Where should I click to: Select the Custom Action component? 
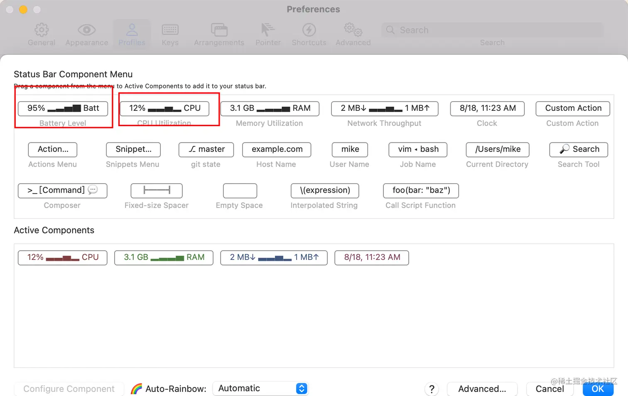pos(573,108)
